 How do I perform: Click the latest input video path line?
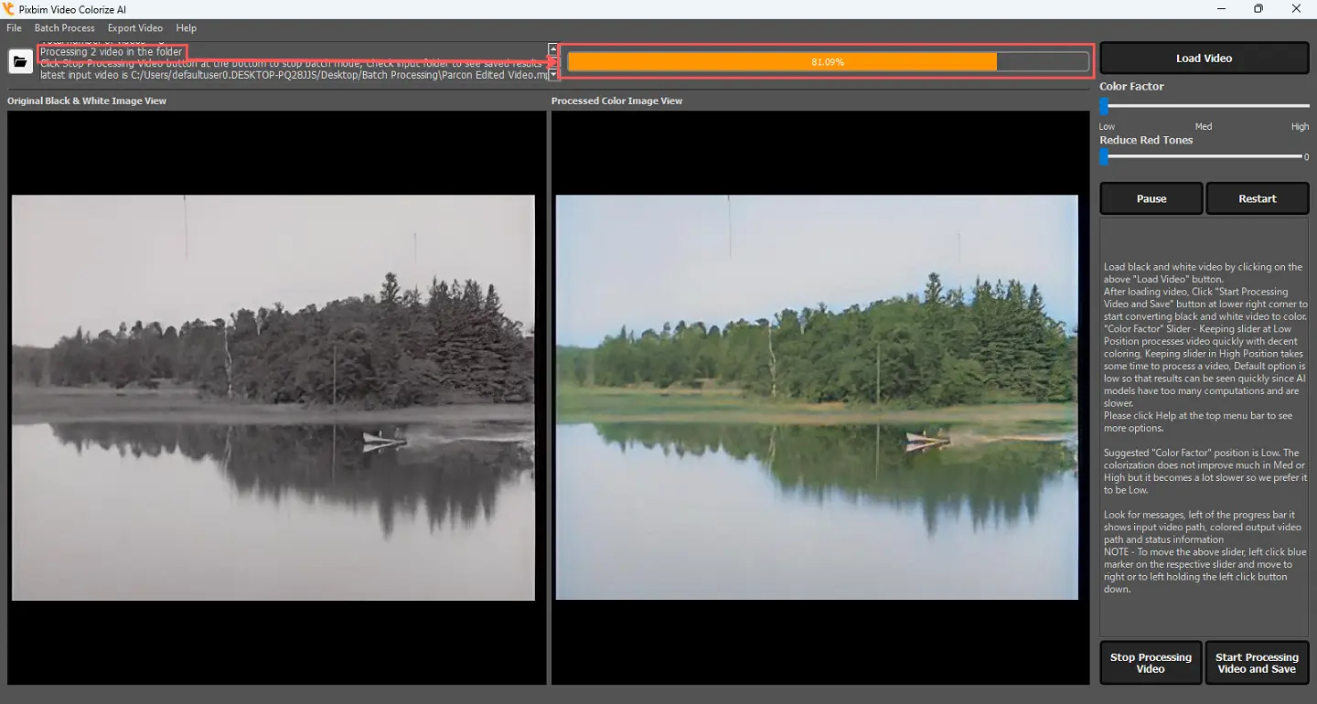click(293, 75)
